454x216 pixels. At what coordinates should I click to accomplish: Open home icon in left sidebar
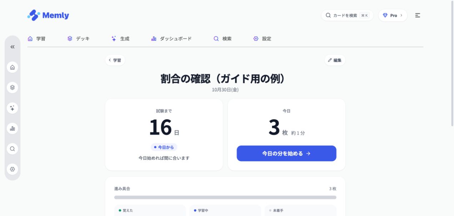pos(13,67)
